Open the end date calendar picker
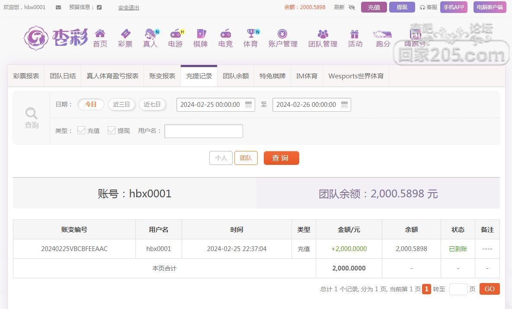This screenshot has height=309, width=512. tap(345, 105)
